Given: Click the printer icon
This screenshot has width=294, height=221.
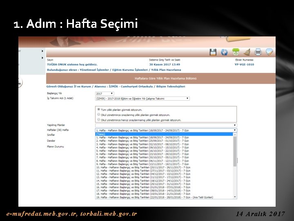Looking at the screenshot, I should pos(258,52).
